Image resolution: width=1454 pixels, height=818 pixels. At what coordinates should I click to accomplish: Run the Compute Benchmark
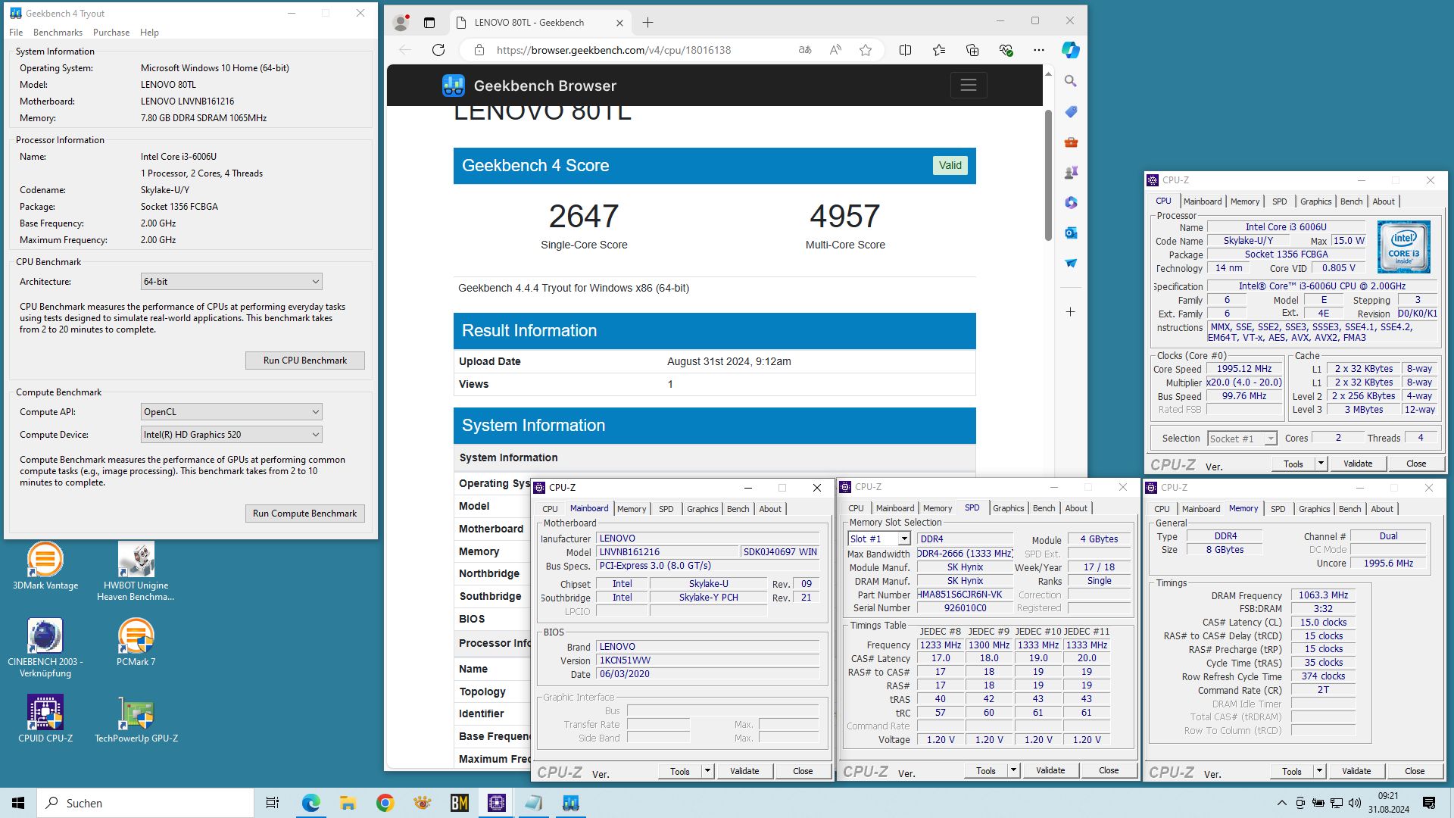pos(304,514)
